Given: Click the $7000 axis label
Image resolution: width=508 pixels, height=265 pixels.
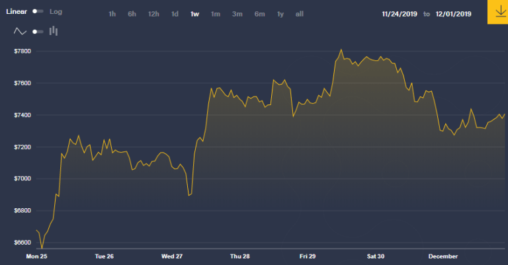Looking at the screenshot, I should [22, 178].
